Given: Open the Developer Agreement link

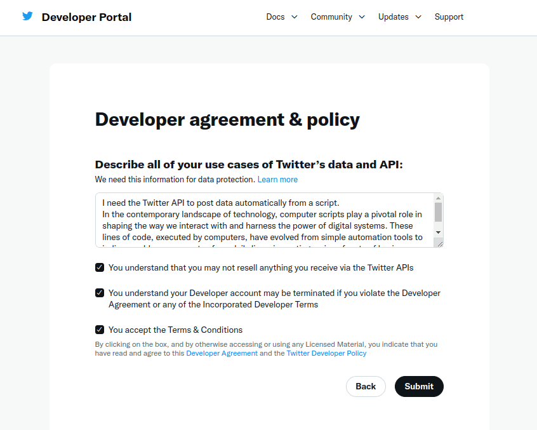Looking at the screenshot, I should coord(222,353).
